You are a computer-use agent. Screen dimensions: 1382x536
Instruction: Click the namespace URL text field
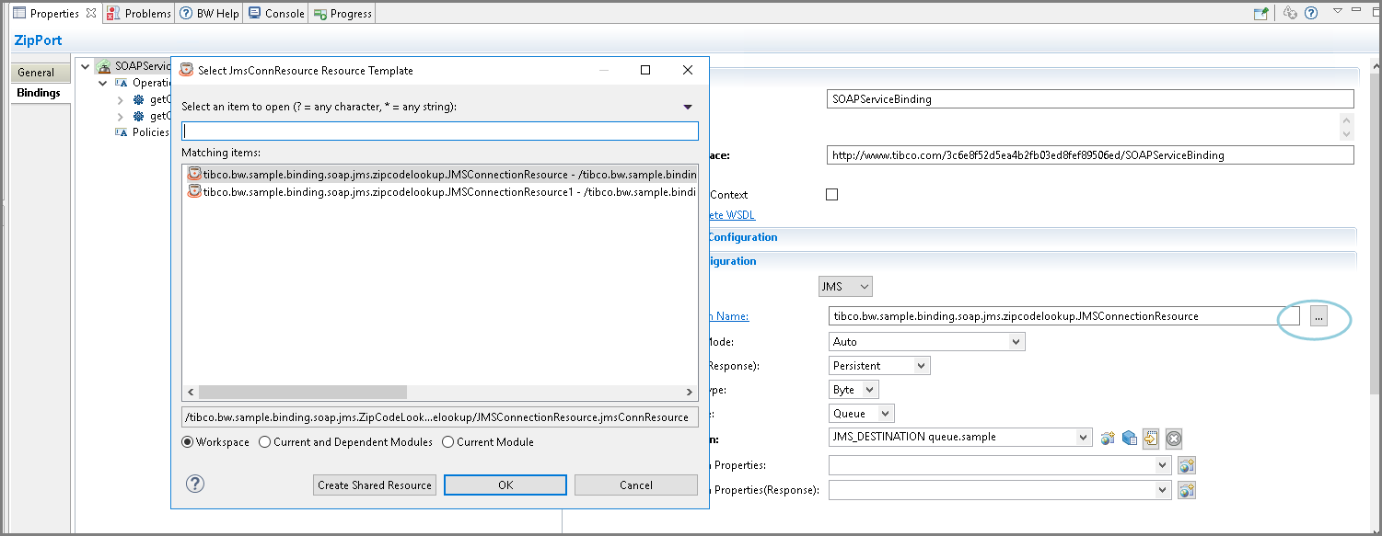coord(1090,154)
